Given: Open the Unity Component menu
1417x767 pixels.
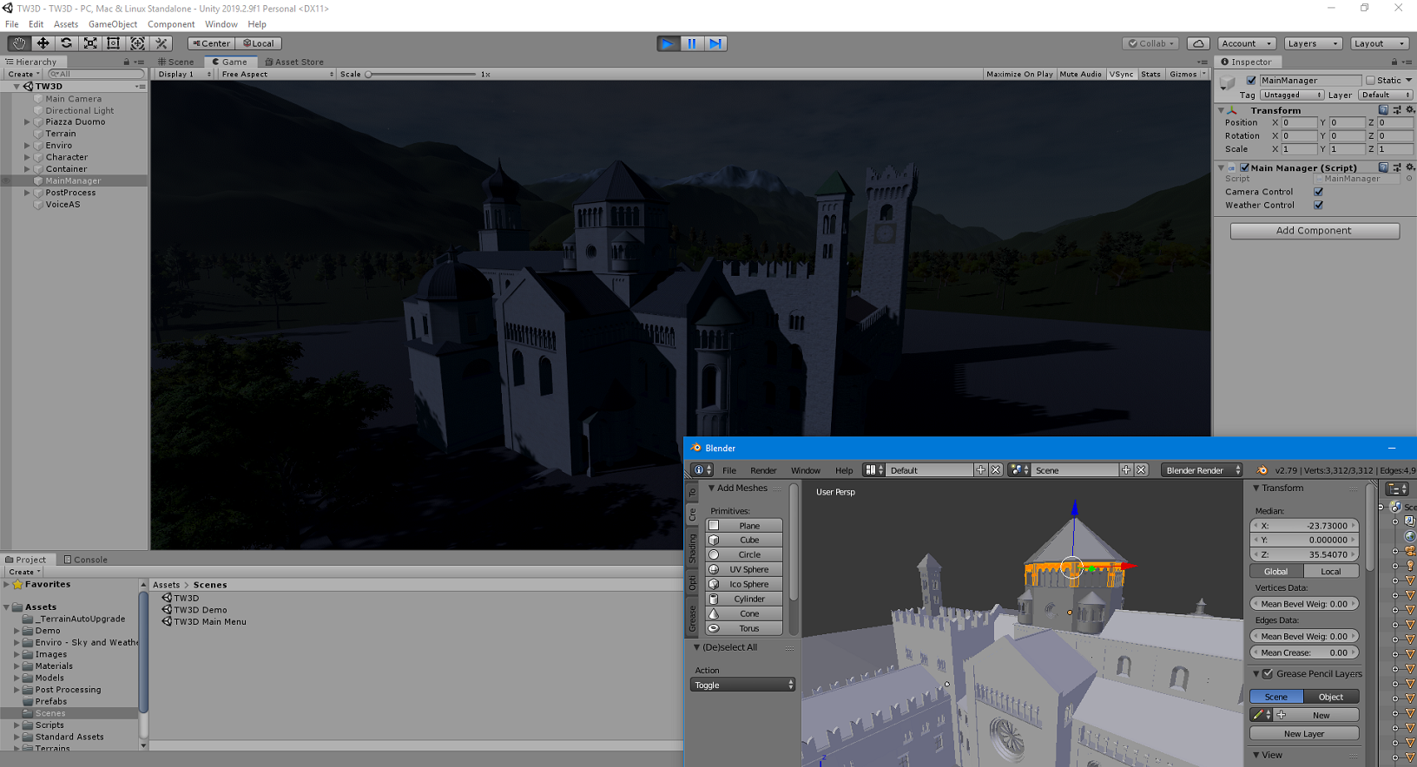Looking at the screenshot, I should point(171,24).
